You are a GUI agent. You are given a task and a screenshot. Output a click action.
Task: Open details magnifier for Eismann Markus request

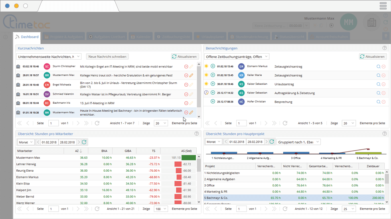(378, 66)
